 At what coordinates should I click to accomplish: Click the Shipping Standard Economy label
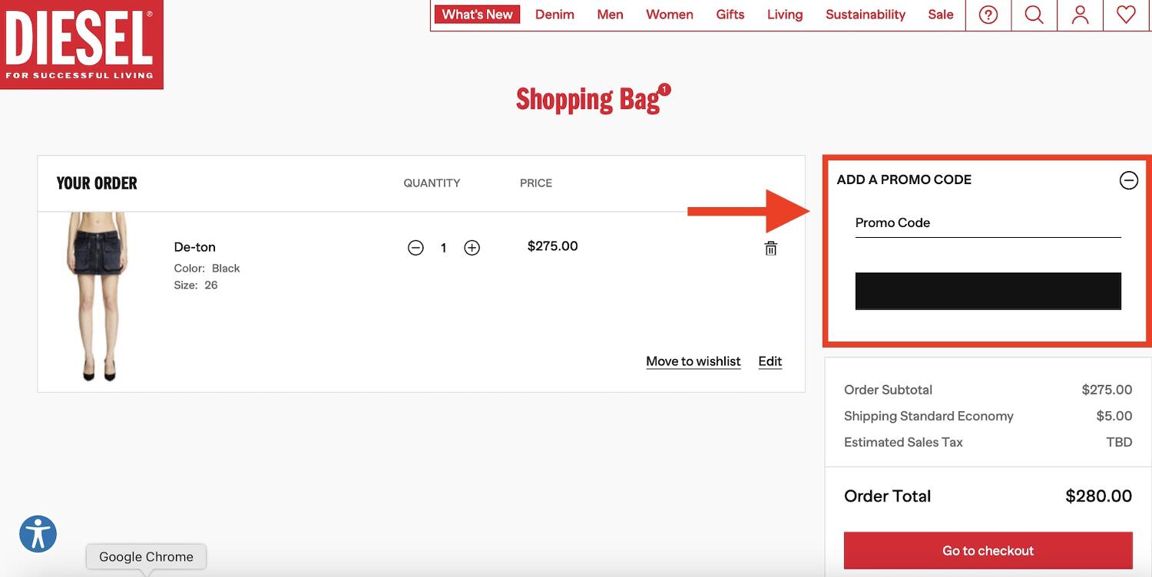click(929, 416)
